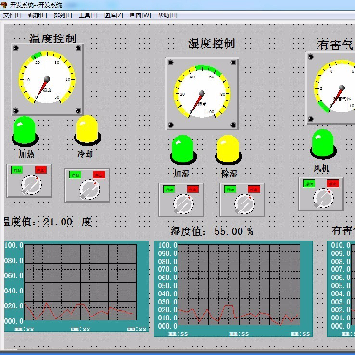Toggle the rotary switch knob for 除湿
355x355 pixels.
(244, 204)
